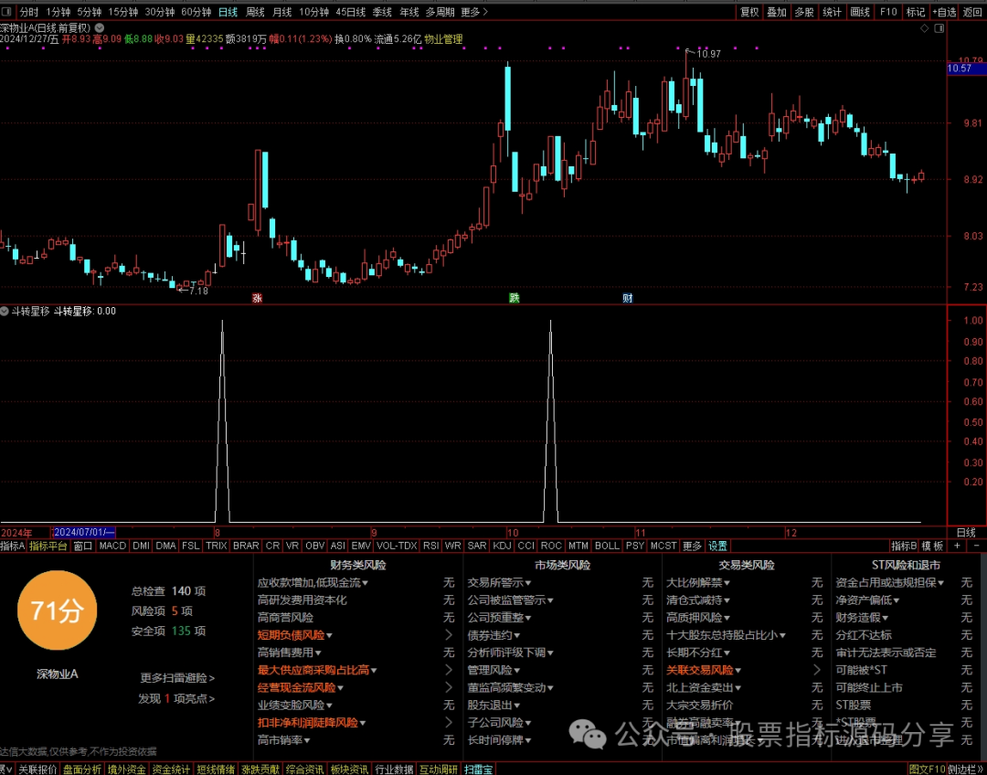This screenshot has height=775, width=987.
Task: Click the diamond icon at chart top right
Action: 924,28
